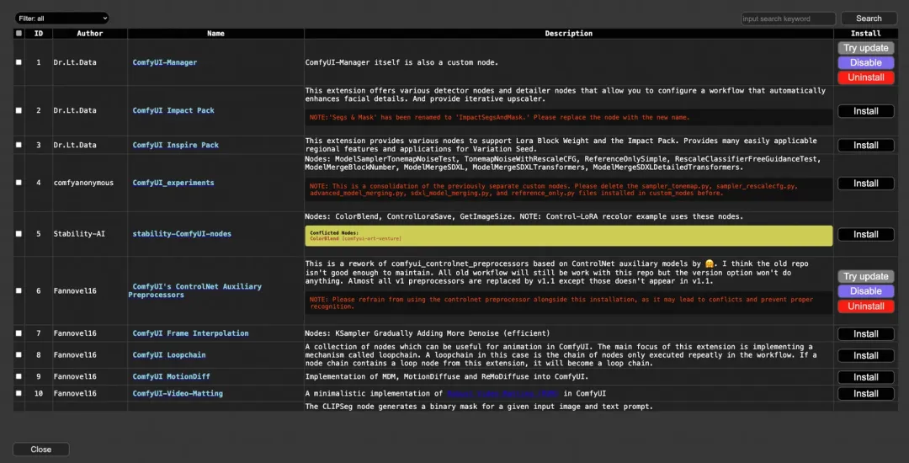Install ComfyUI Inspire Pack

tap(865, 146)
